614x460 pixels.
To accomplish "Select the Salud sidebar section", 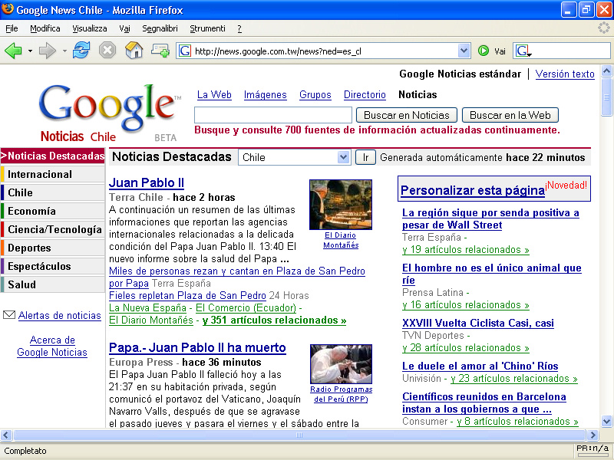I will 52,284.
